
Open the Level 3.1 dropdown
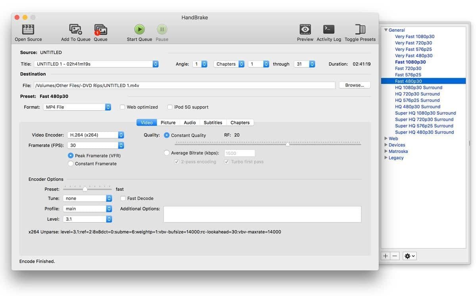pos(88,219)
